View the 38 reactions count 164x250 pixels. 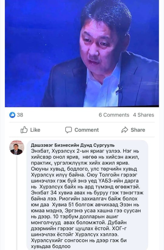click(x=20, y=115)
